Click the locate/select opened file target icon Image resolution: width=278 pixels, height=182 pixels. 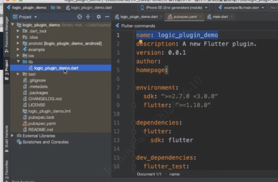[80, 17]
